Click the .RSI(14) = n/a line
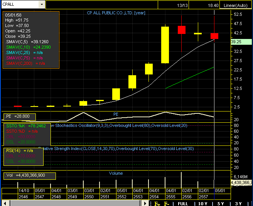This screenshot has width=253, height=206. (19, 150)
